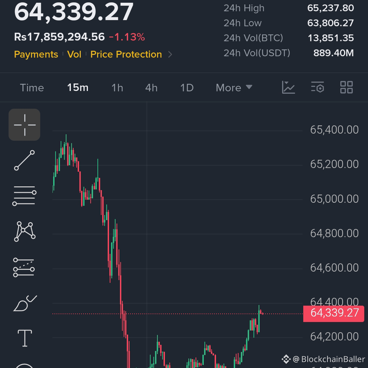Viewport: 368px width, 368px height.
Task: Open the chart indicators icon
Action: 288,87
